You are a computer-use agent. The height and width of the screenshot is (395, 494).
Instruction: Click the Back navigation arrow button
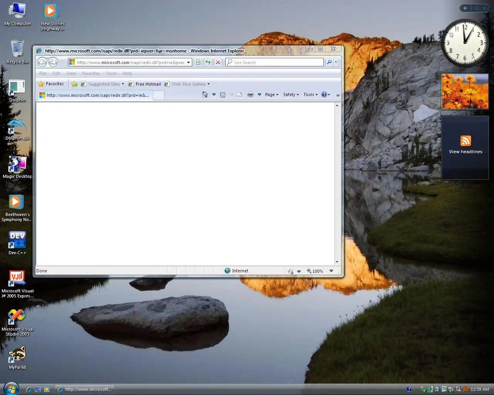42,62
